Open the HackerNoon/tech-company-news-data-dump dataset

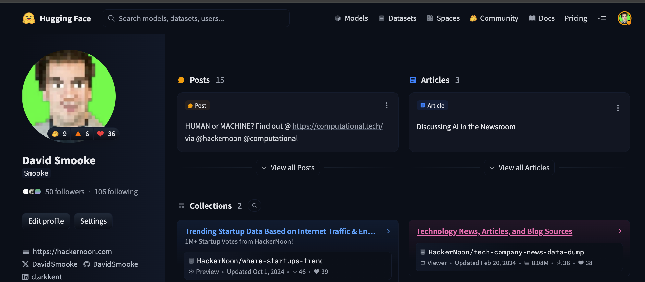(506, 252)
